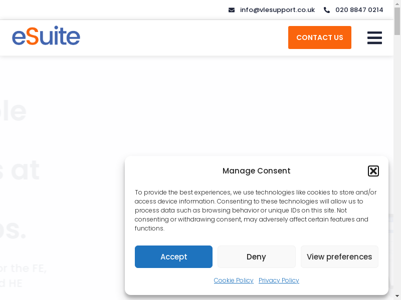The height and width of the screenshot is (300, 401).
Task: Click the eSuite logo
Action: [46, 36]
